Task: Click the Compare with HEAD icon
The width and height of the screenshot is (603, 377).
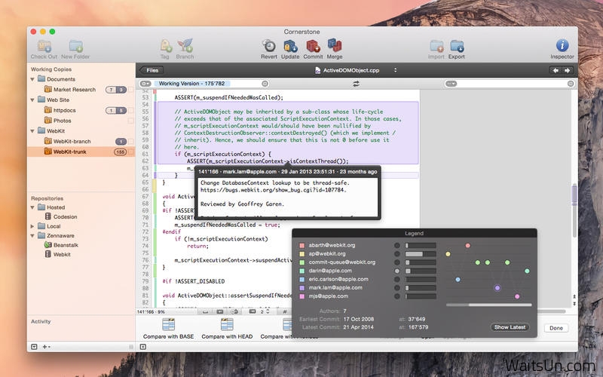Action: point(227,325)
